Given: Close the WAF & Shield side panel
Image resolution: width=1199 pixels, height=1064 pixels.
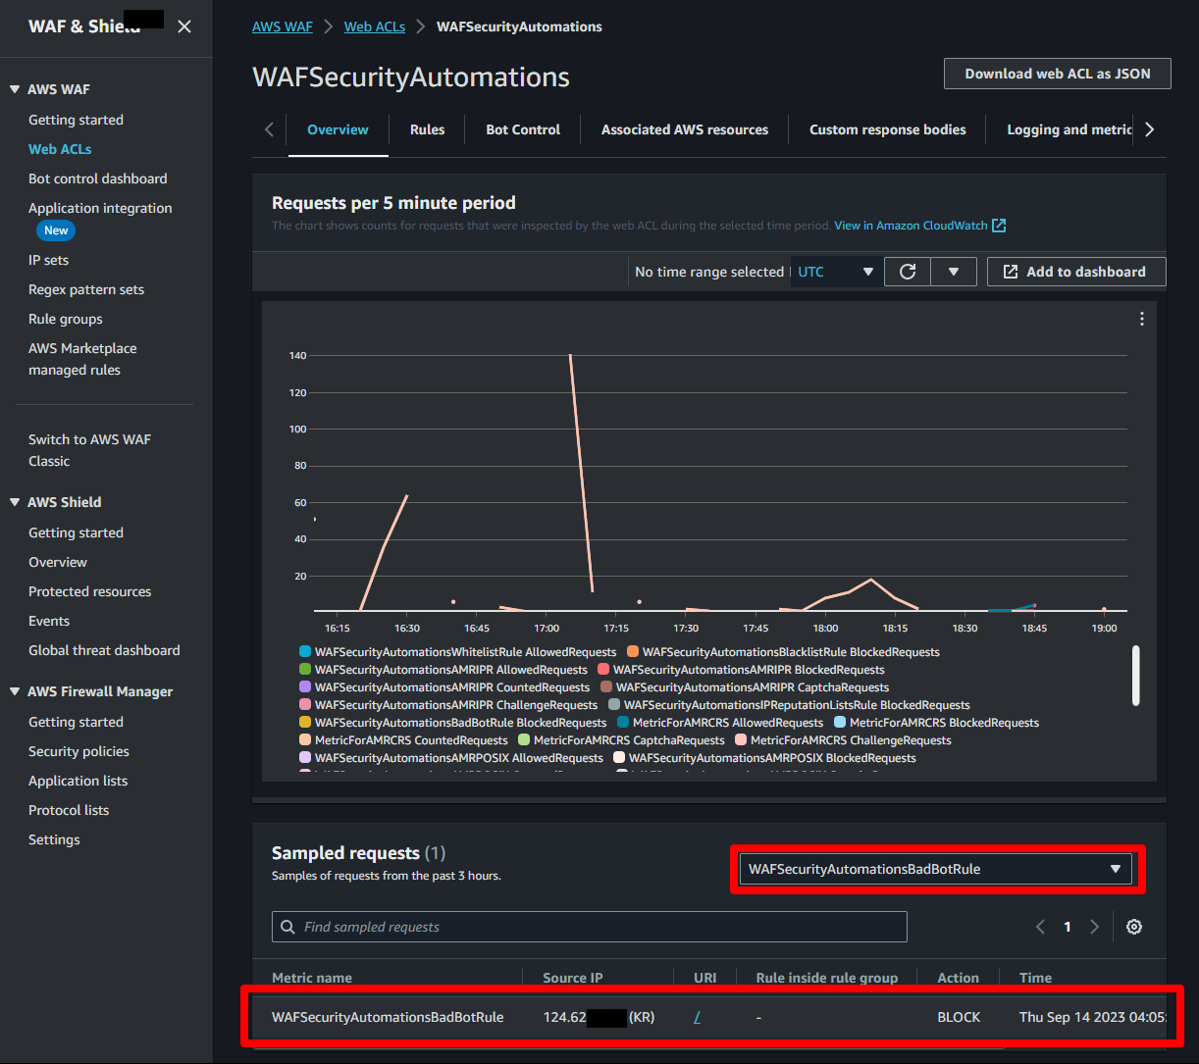Looking at the screenshot, I should pyautogui.click(x=184, y=26).
